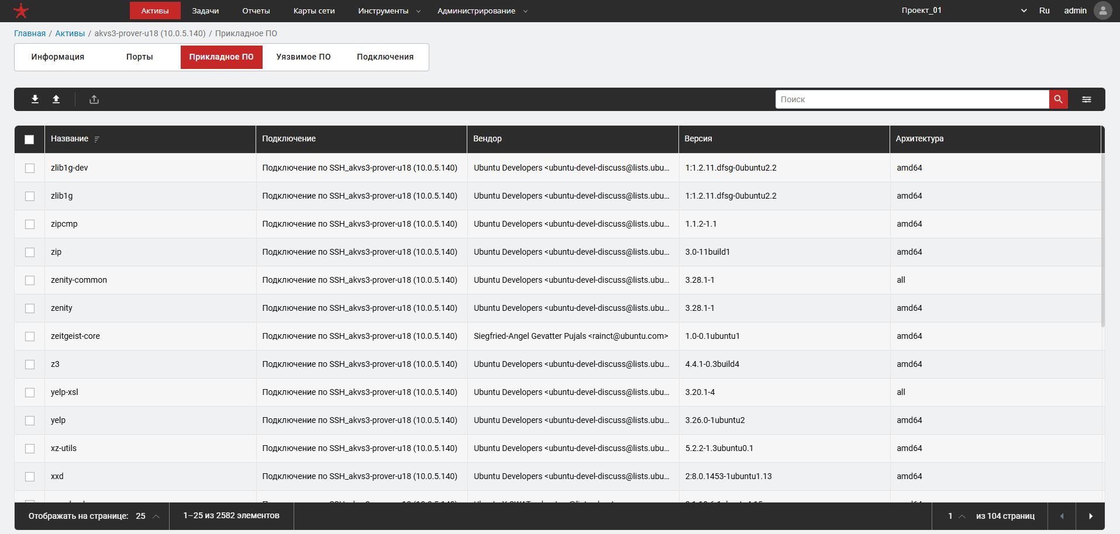This screenshot has width=1120, height=534.
Task: Go to the previous page arrow
Action: point(1062,516)
